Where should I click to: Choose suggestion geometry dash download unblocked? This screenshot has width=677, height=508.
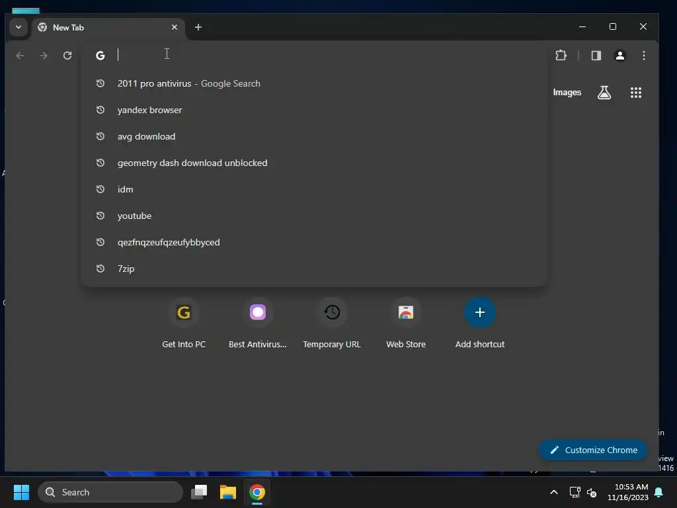tap(314, 163)
